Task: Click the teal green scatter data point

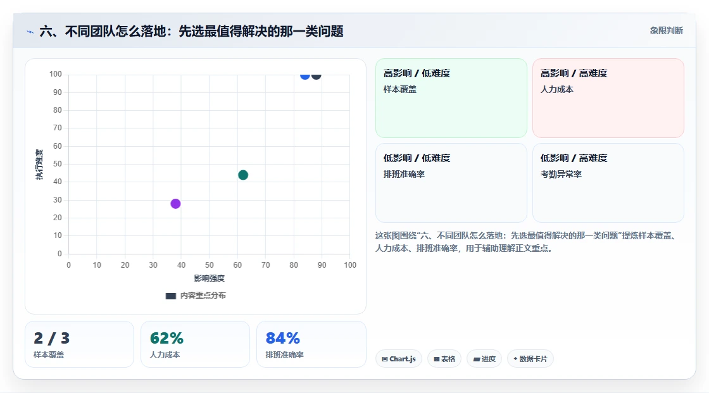Action: (x=243, y=175)
